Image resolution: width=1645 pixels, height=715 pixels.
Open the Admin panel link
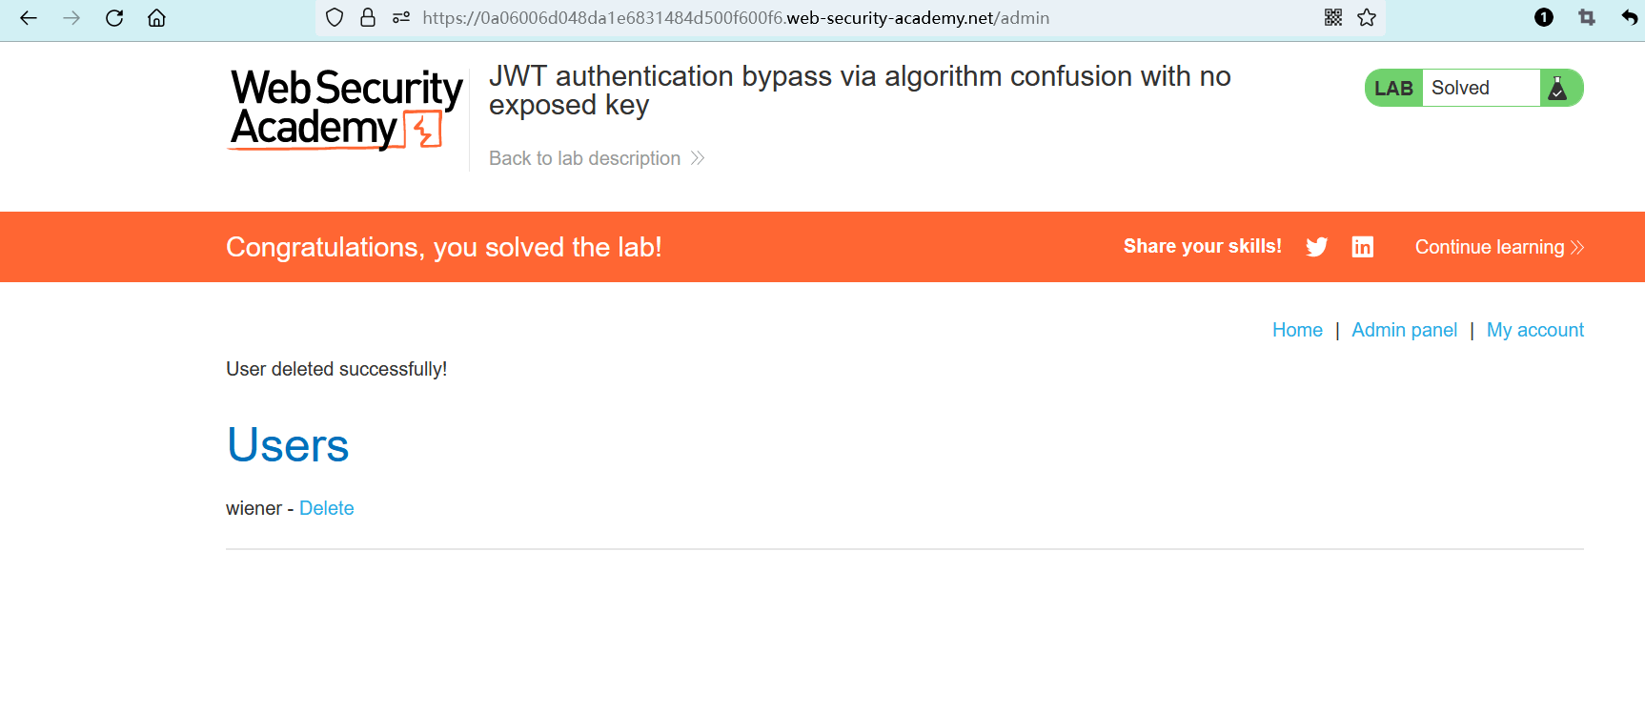pyautogui.click(x=1404, y=330)
